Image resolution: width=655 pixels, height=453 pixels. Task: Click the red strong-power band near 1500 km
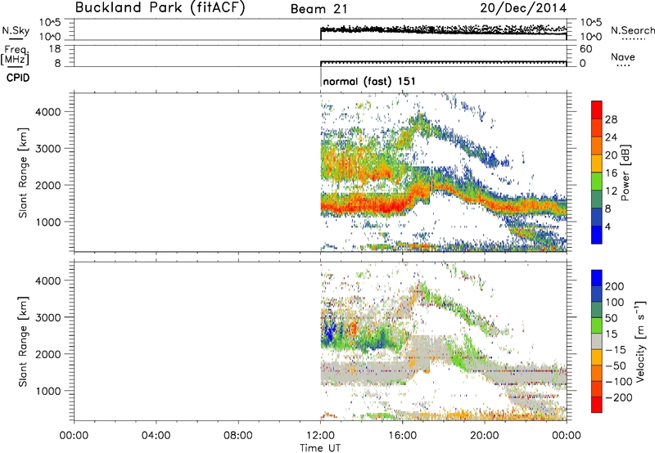tap(364, 205)
